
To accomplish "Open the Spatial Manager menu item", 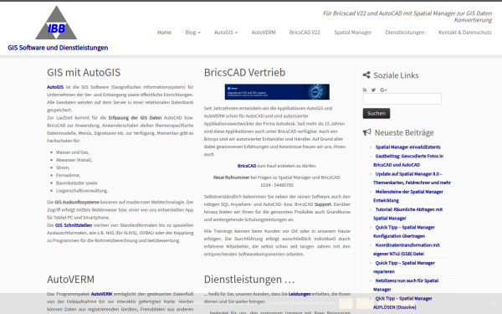I will point(353,33).
